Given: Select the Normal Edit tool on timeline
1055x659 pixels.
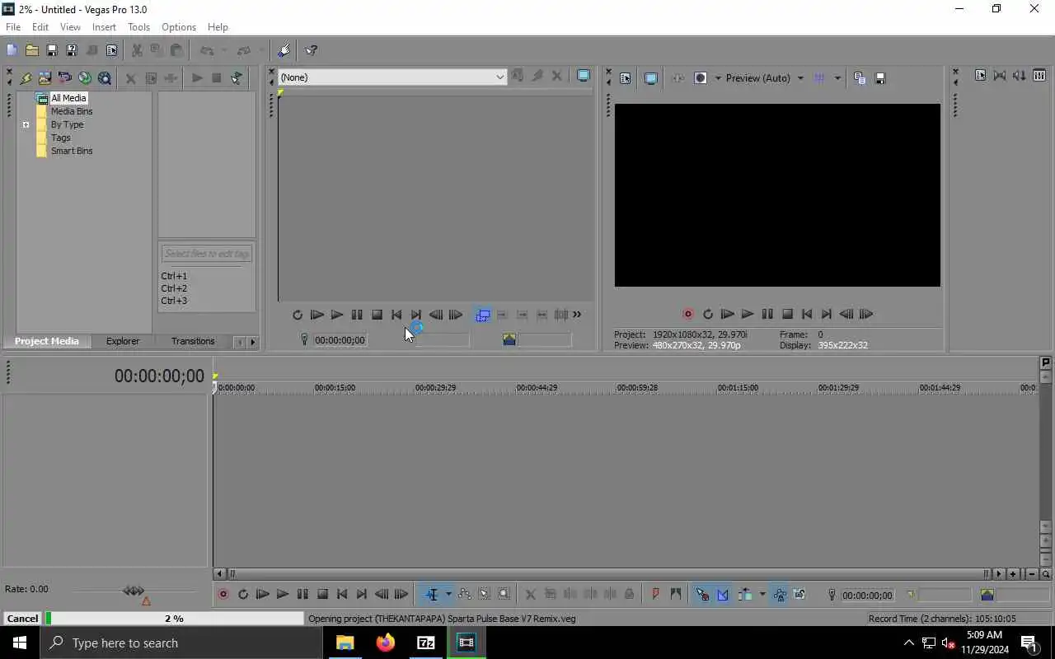Looking at the screenshot, I should point(432,594).
